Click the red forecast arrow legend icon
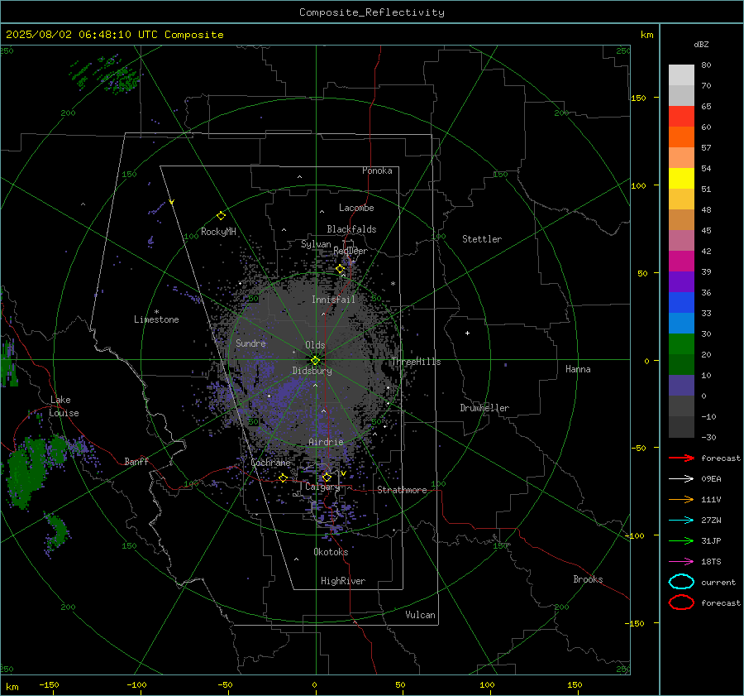 coord(681,458)
